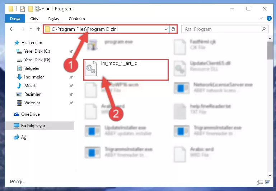This screenshot has width=276, height=191.
Task: Go up one folder level arrow
Action: point(38,29)
